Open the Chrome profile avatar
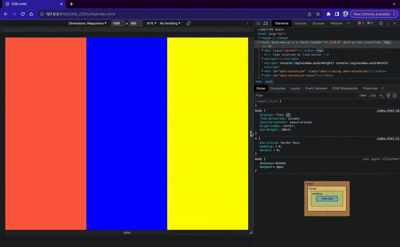Screen dimensions: 400x247 [345, 14]
